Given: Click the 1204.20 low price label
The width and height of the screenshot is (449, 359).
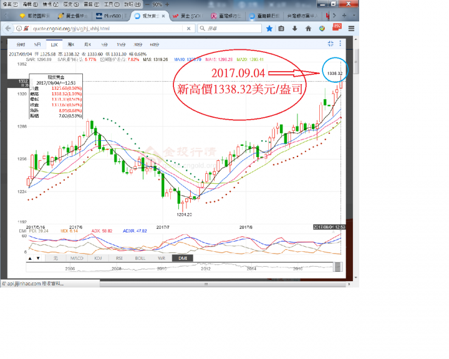Looking at the screenshot, I should point(184,214).
